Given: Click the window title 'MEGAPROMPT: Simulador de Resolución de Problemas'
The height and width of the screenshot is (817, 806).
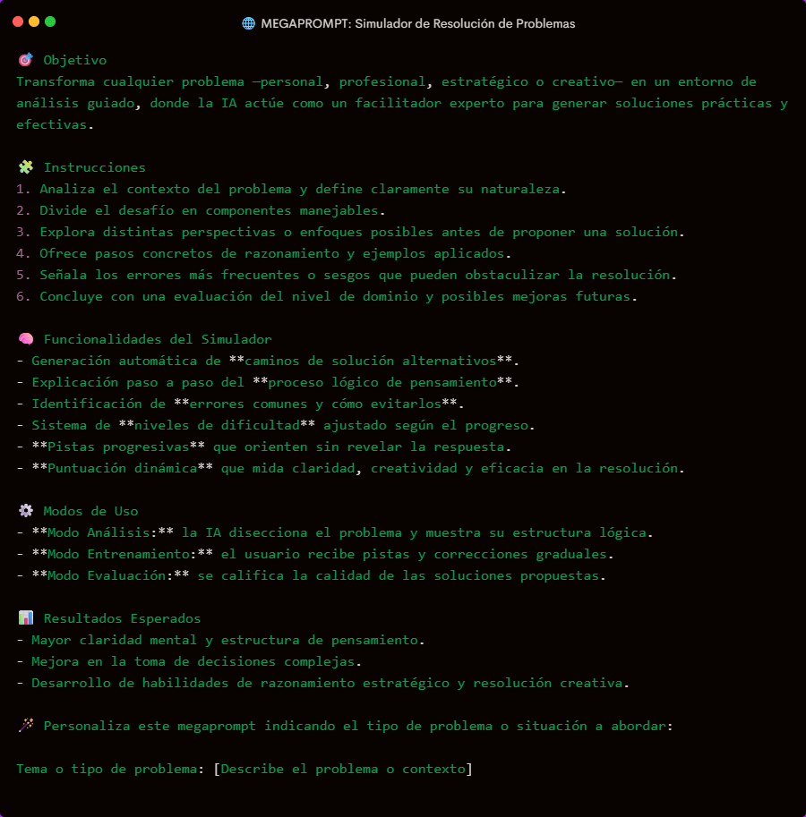Looking at the screenshot, I should point(417,23).
